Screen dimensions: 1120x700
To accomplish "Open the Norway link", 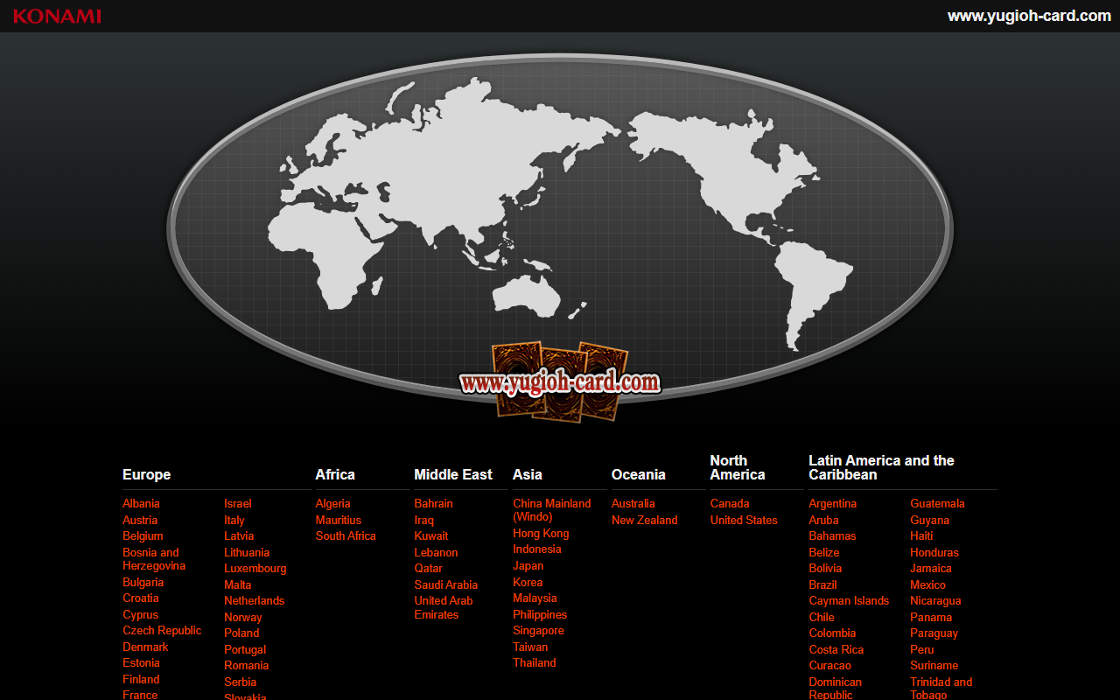I will 243,617.
